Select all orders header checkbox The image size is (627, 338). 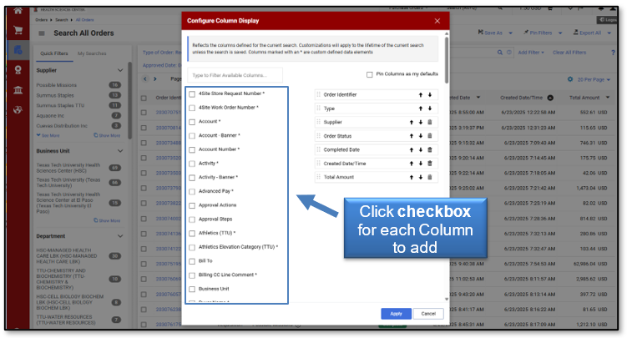(x=144, y=98)
